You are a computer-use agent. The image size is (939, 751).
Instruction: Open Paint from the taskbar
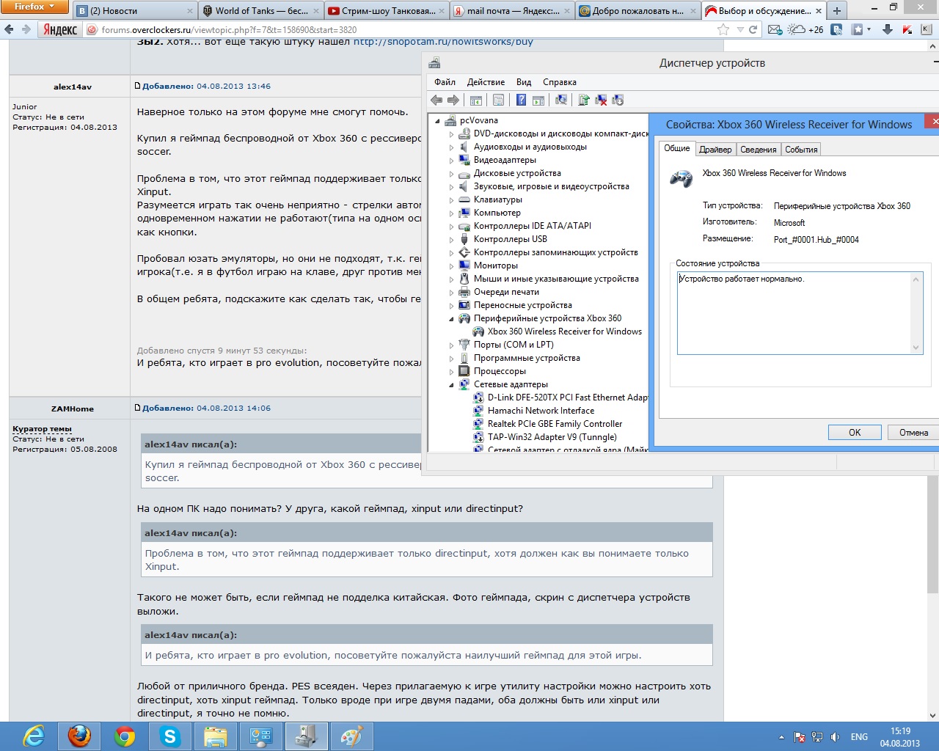(352, 736)
